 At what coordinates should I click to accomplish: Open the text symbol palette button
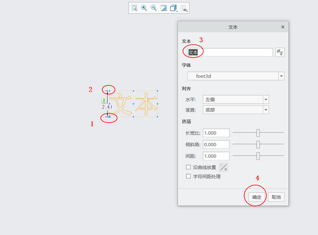[280, 52]
